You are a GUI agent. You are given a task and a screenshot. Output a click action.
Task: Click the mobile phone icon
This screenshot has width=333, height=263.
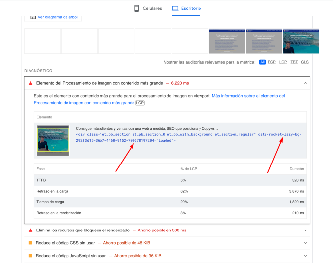click(137, 8)
